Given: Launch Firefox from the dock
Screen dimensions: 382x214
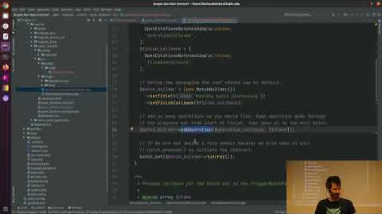Looking at the screenshot, I should [x=5, y=67].
